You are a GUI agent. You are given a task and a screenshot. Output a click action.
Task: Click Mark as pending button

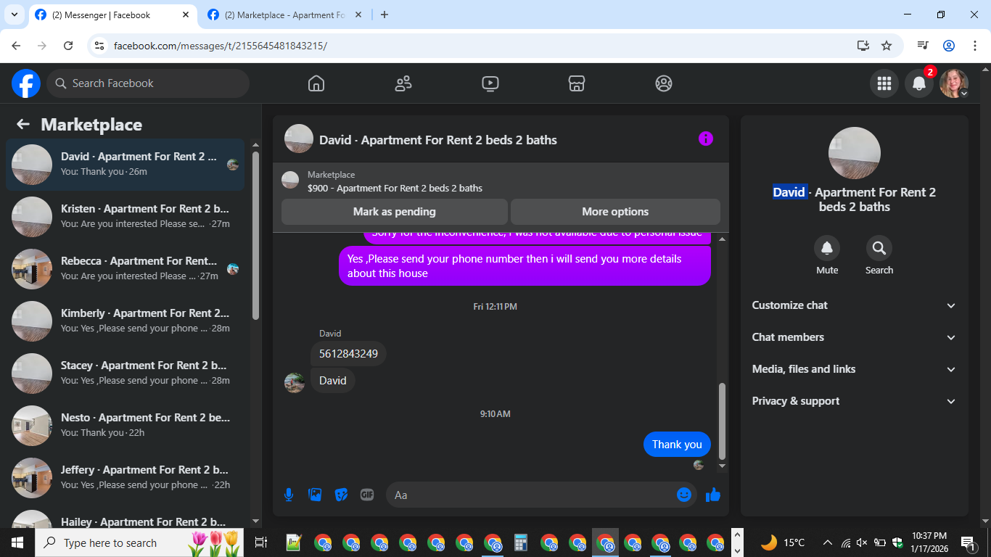tap(395, 212)
